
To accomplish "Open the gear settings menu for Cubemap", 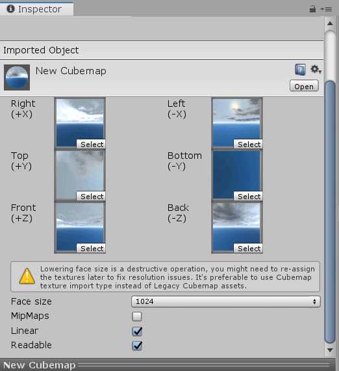I will click(316, 70).
